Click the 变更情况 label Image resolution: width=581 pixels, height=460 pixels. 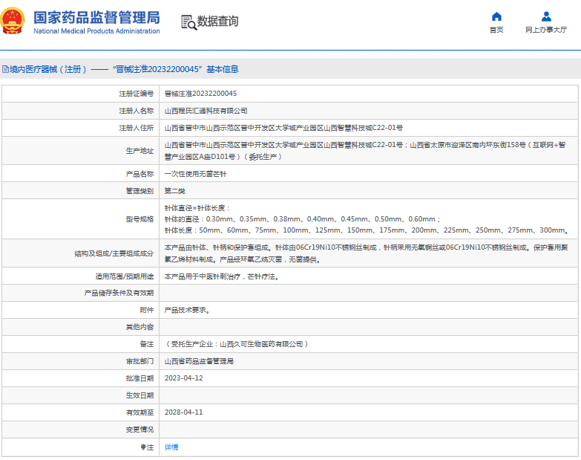pyautogui.click(x=139, y=430)
